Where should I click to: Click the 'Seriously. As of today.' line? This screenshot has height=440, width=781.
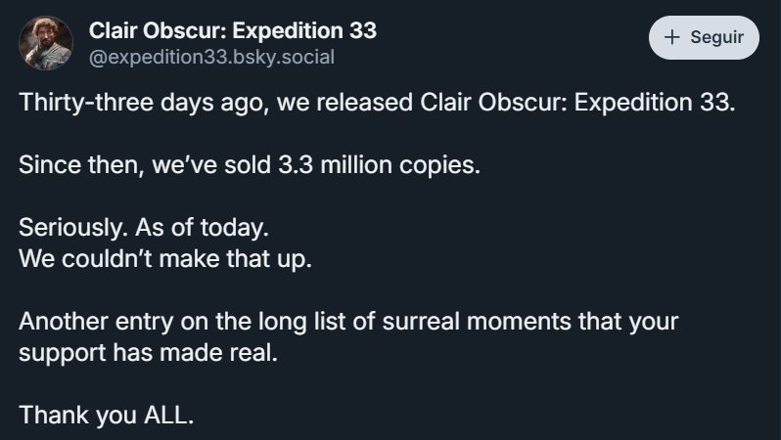[143, 227]
